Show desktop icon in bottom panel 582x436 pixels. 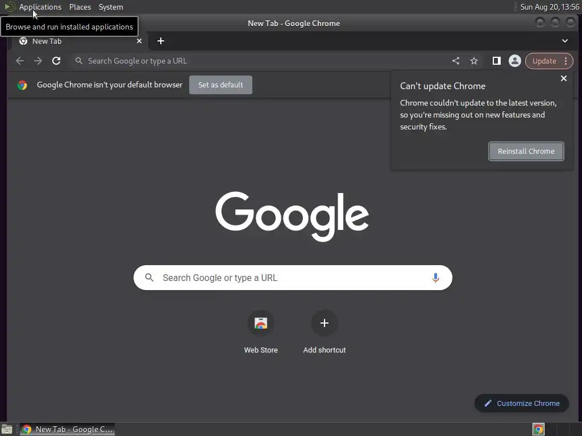tap(7, 429)
